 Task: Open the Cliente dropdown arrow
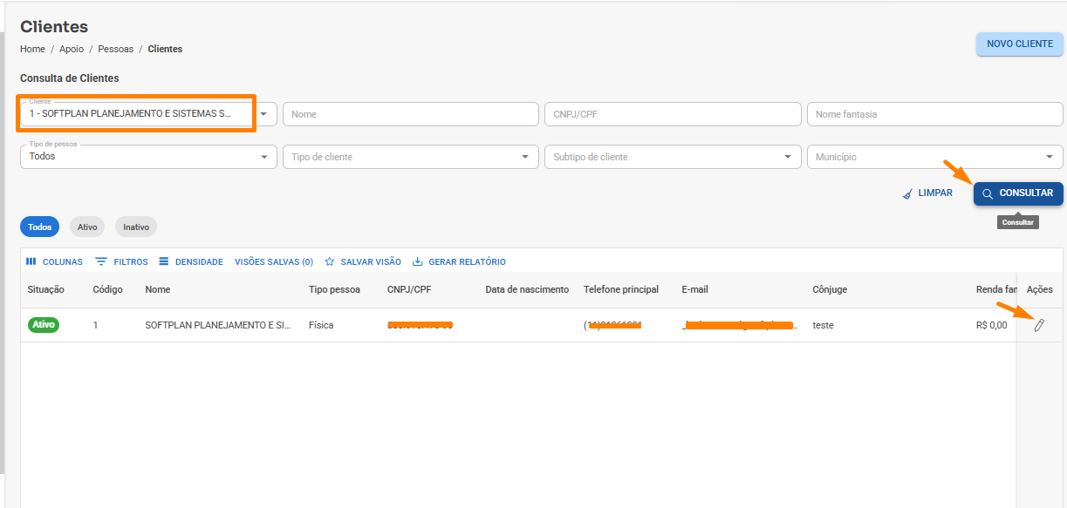click(x=263, y=113)
